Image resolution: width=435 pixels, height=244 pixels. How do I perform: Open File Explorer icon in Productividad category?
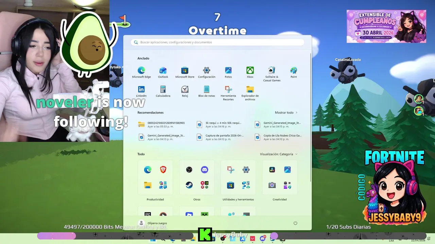pos(147,185)
